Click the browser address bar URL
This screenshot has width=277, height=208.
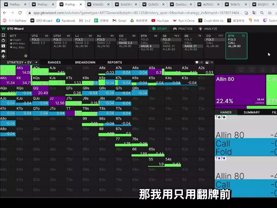[137, 13]
